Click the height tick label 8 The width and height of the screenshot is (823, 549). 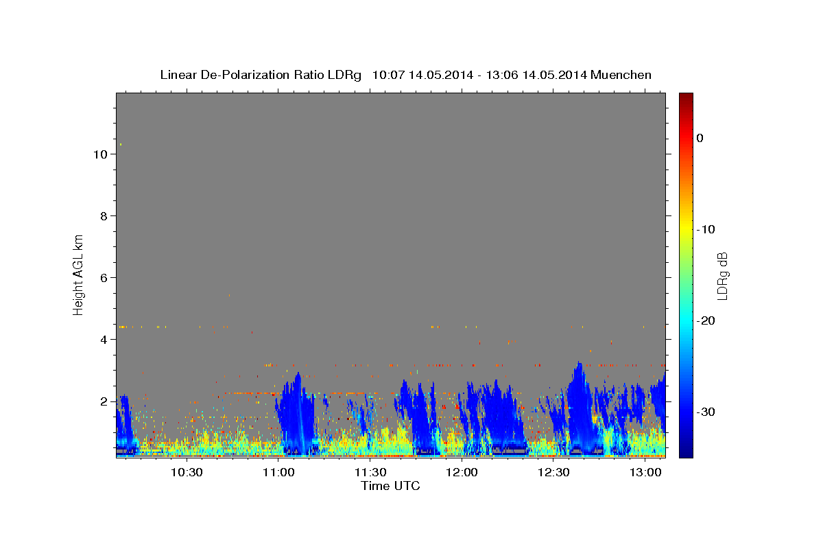tap(104, 215)
